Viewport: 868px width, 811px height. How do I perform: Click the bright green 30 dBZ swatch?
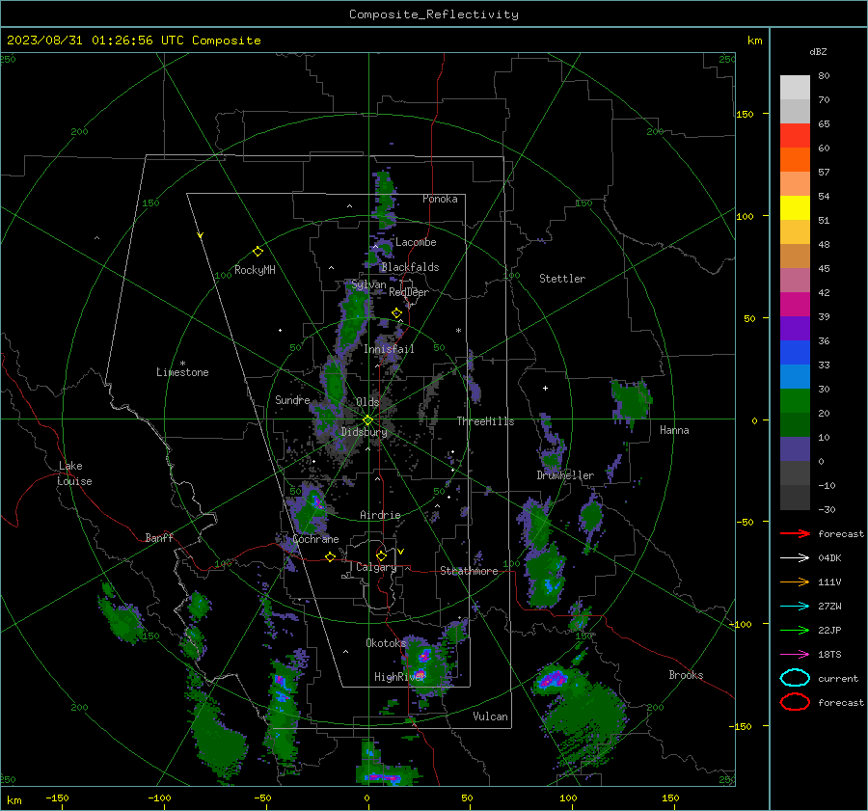coord(795,401)
